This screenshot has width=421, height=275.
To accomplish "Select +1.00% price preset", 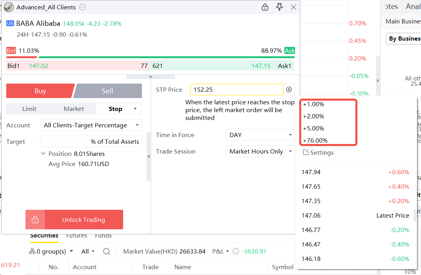I will click(x=314, y=104).
